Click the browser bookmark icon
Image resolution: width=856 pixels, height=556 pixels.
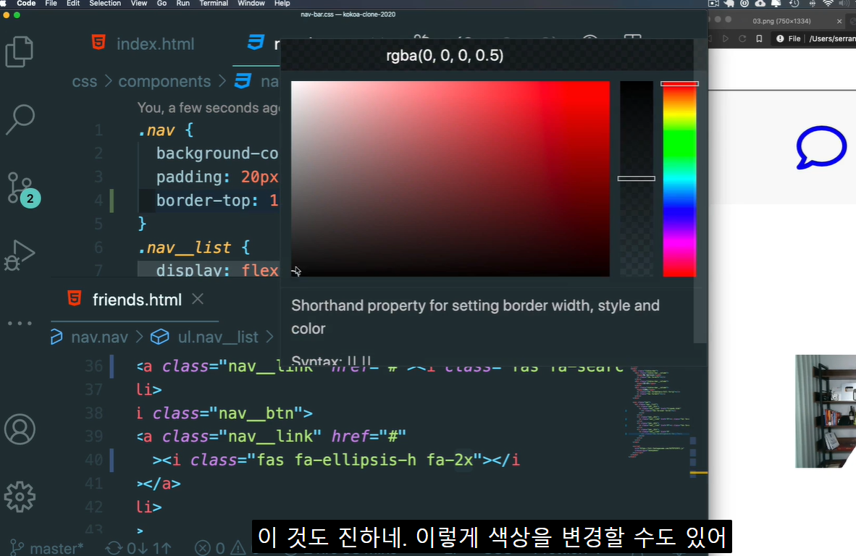(760, 39)
